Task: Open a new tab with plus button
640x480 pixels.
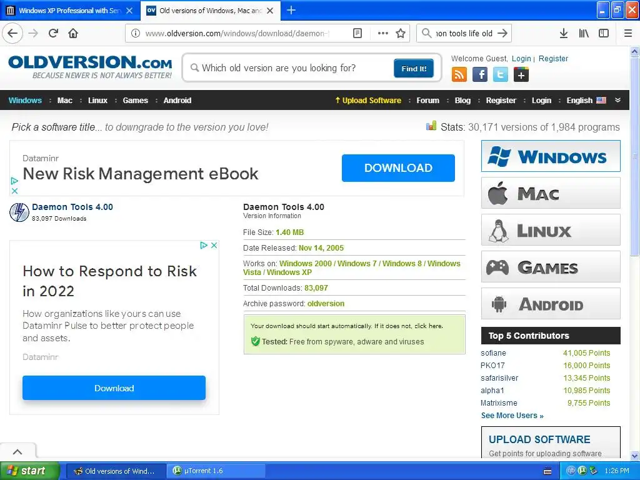Action: pyautogui.click(x=291, y=10)
